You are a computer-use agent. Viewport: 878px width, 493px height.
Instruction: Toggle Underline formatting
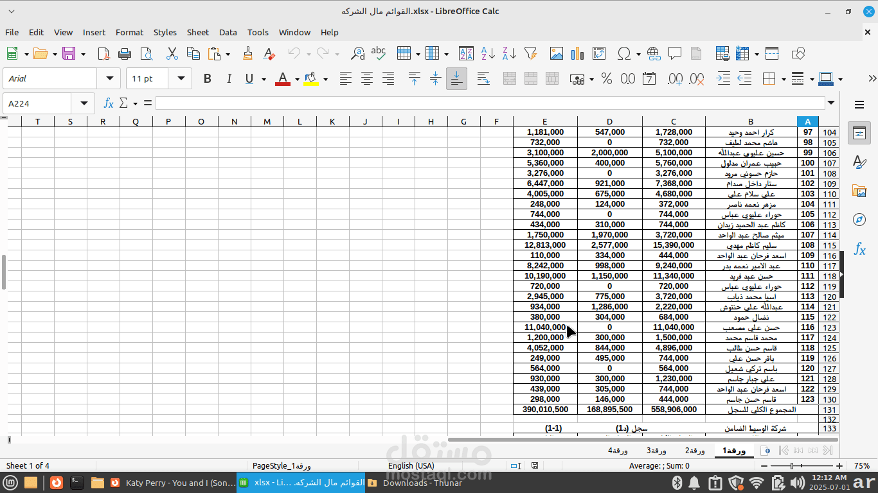pos(249,78)
